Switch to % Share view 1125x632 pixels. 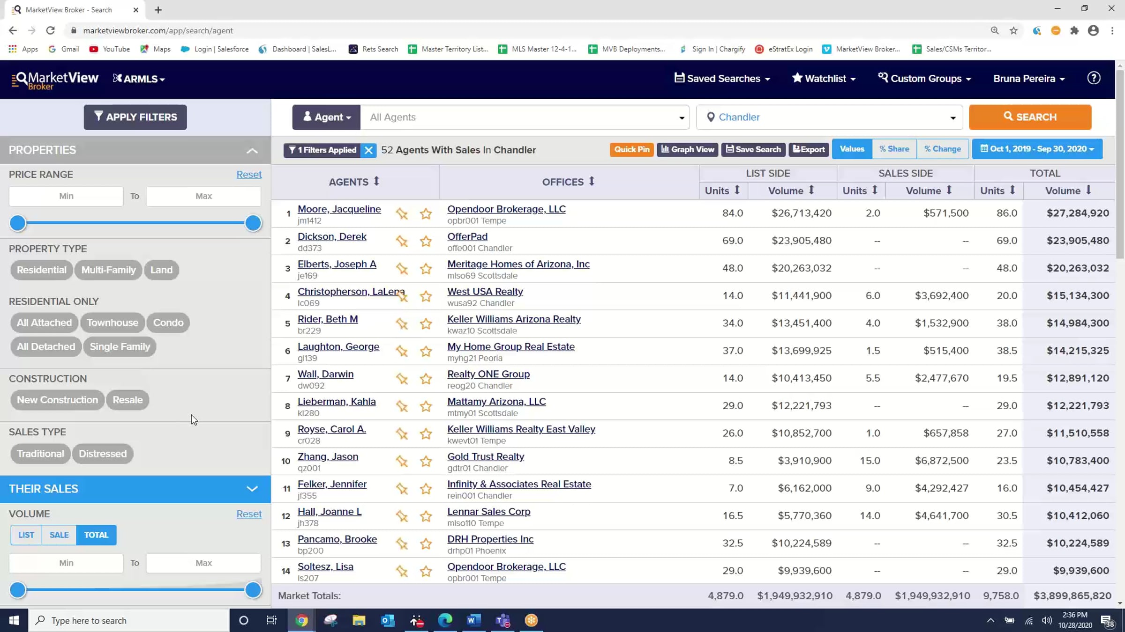click(894, 149)
